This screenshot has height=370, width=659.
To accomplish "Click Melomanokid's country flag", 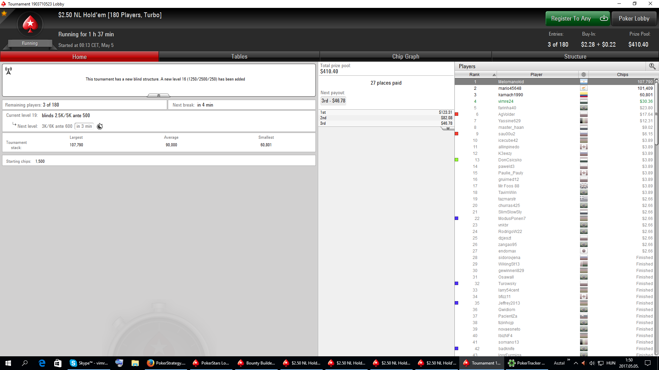I will click(583, 82).
